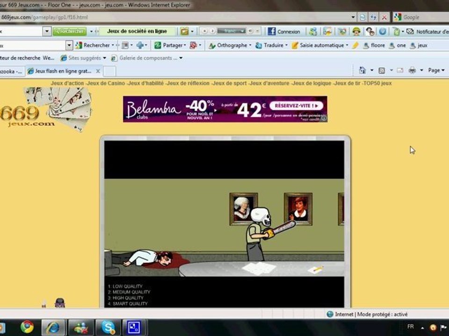Click the radio volume speaker icon

[251, 31]
